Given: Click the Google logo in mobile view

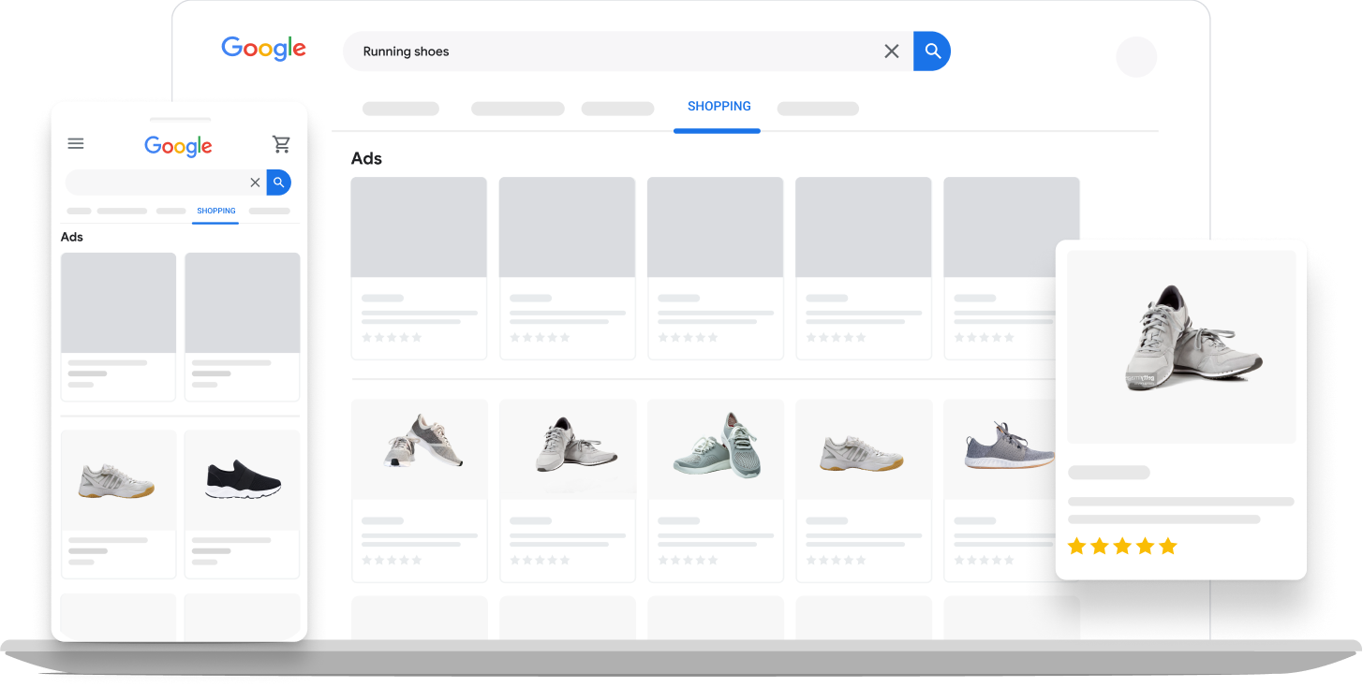Looking at the screenshot, I should [178, 146].
